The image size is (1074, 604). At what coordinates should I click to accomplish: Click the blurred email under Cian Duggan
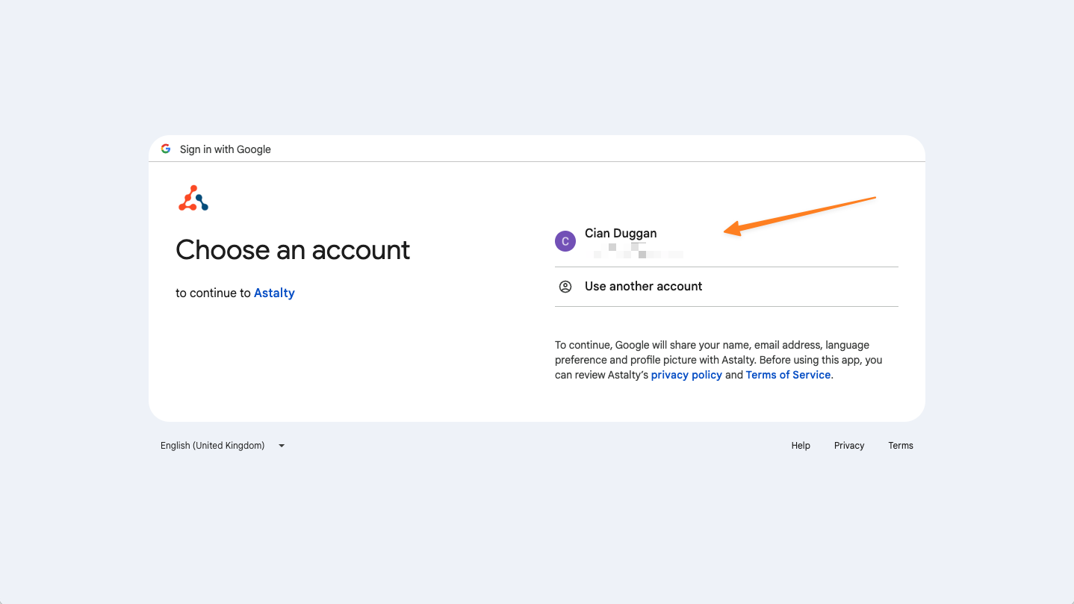coord(638,251)
